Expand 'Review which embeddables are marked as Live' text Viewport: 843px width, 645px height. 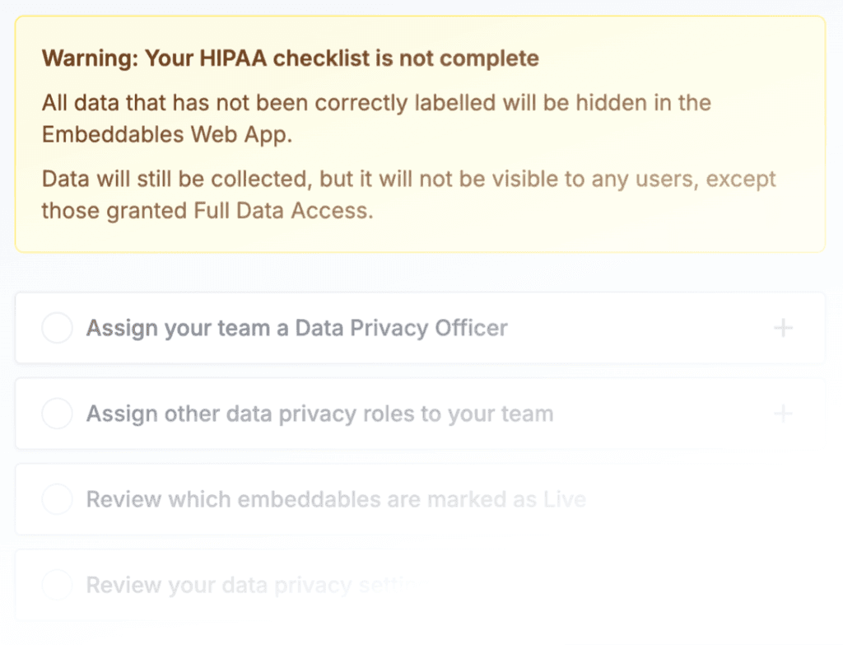click(336, 500)
